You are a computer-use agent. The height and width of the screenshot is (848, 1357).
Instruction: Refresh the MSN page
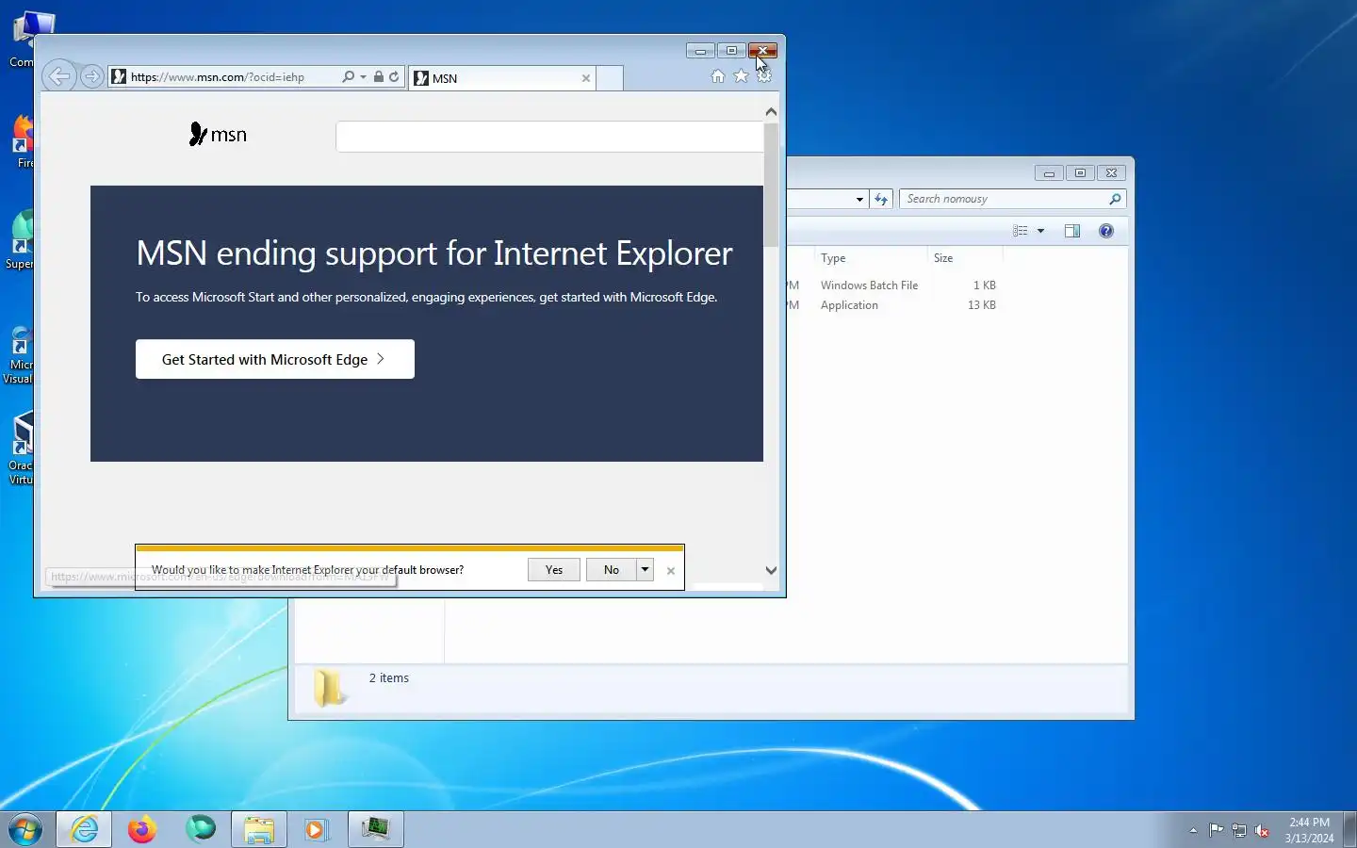(x=394, y=77)
